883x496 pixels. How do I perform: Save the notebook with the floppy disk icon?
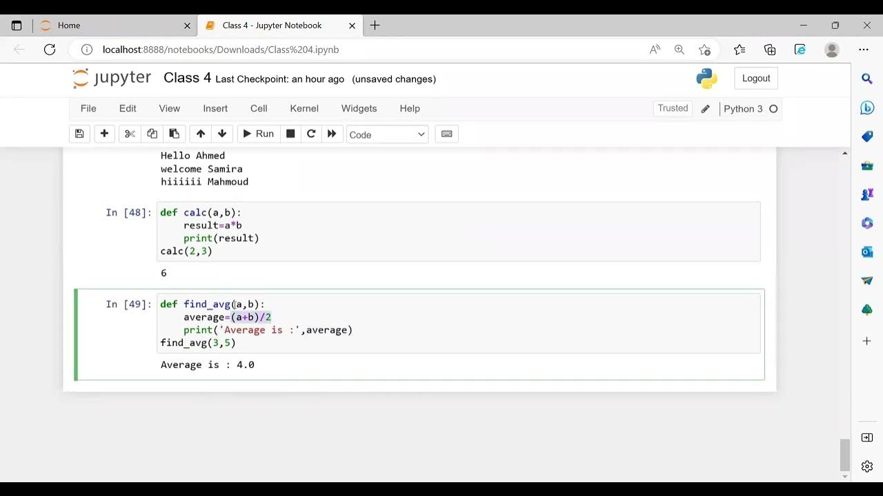click(x=79, y=134)
